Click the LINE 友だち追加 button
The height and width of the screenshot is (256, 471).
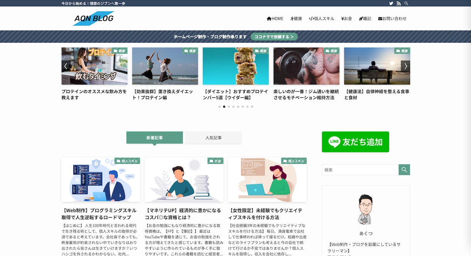click(x=355, y=142)
